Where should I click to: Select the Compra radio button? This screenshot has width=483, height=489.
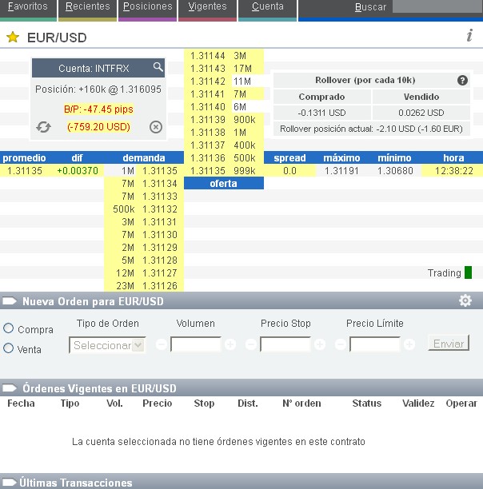pos(9,328)
